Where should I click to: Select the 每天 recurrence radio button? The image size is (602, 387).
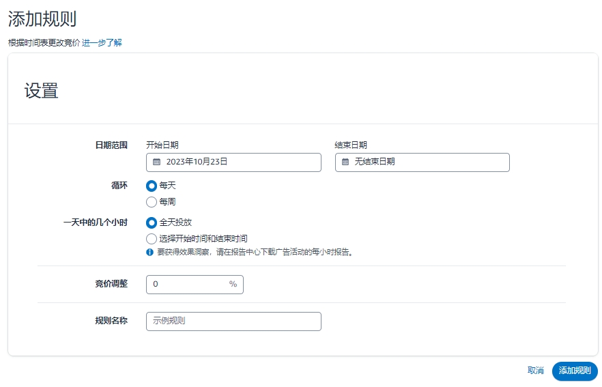click(x=152, y=186)
